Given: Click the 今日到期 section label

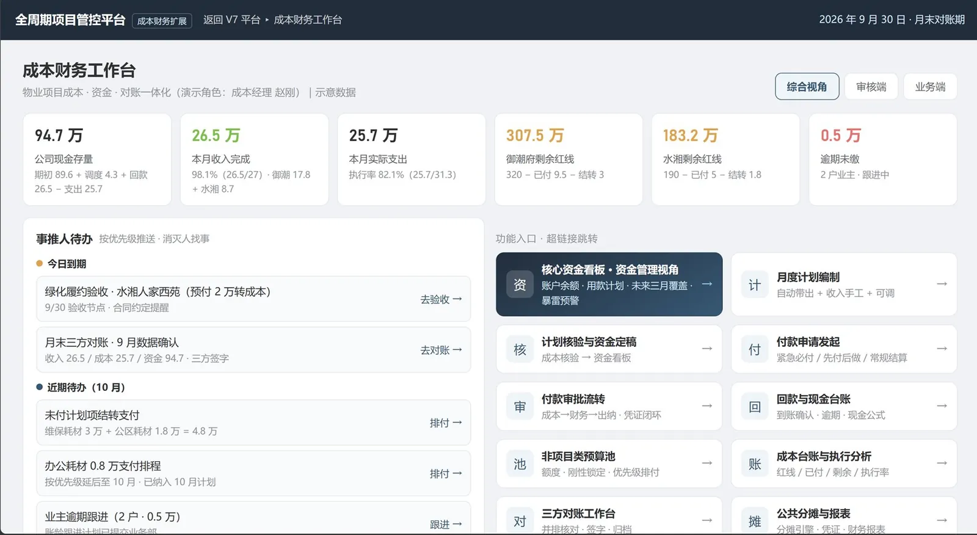Looking at the screenshot, I should click(x=67, y=264).
